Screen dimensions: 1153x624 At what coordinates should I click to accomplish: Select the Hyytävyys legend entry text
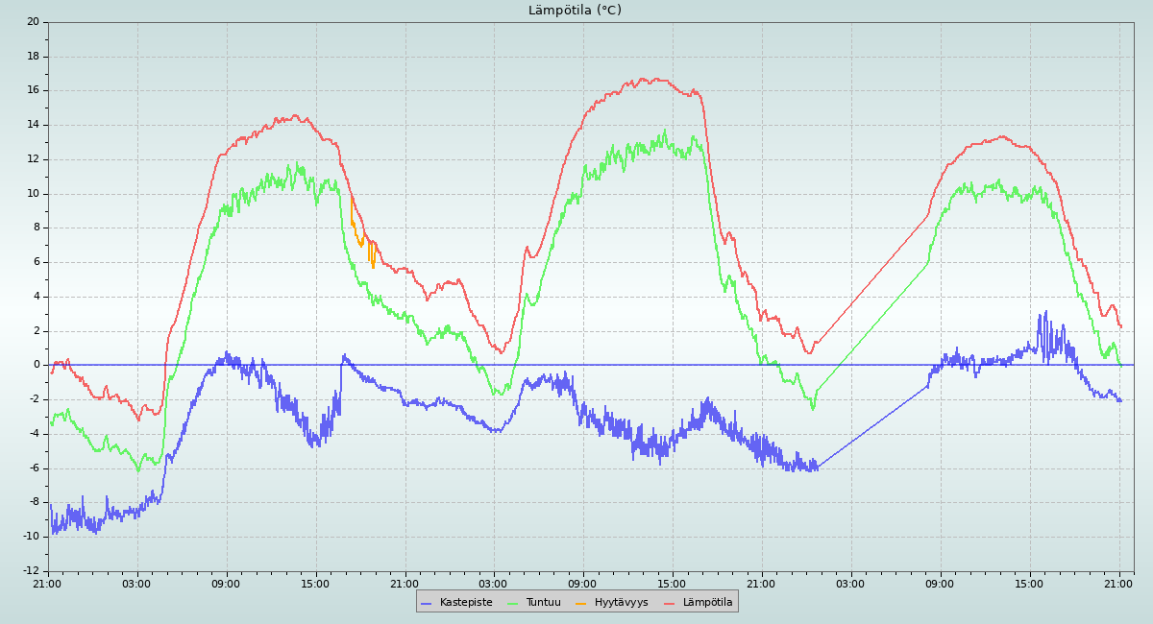pos(621,602)
